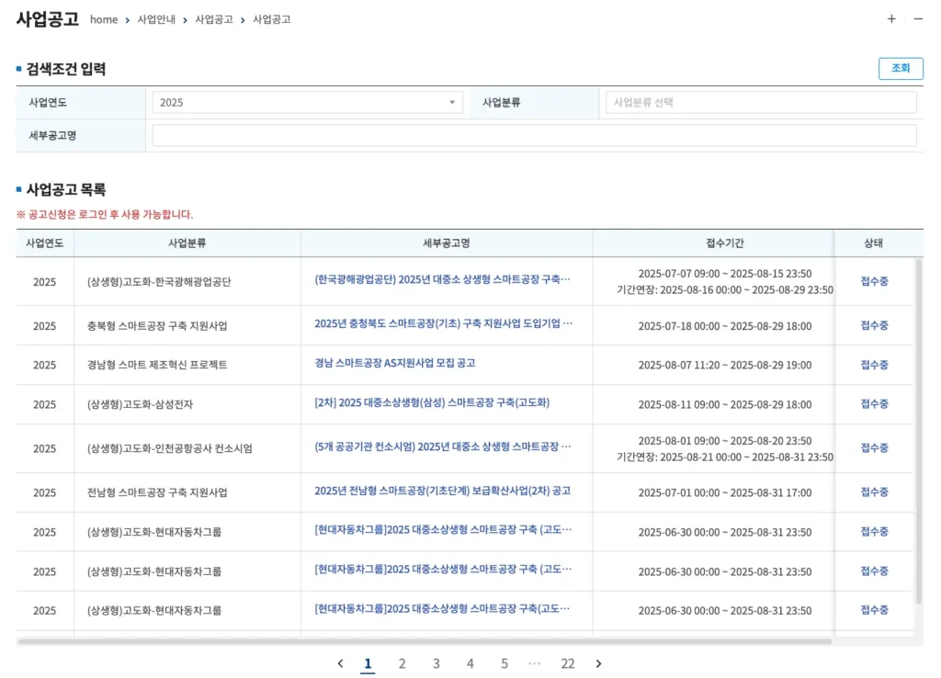Click 접수중 status for 한국광해광업공단 row
Image resolution: width=941 pixels, height=678 pixels.
click(x=874, y=281)
